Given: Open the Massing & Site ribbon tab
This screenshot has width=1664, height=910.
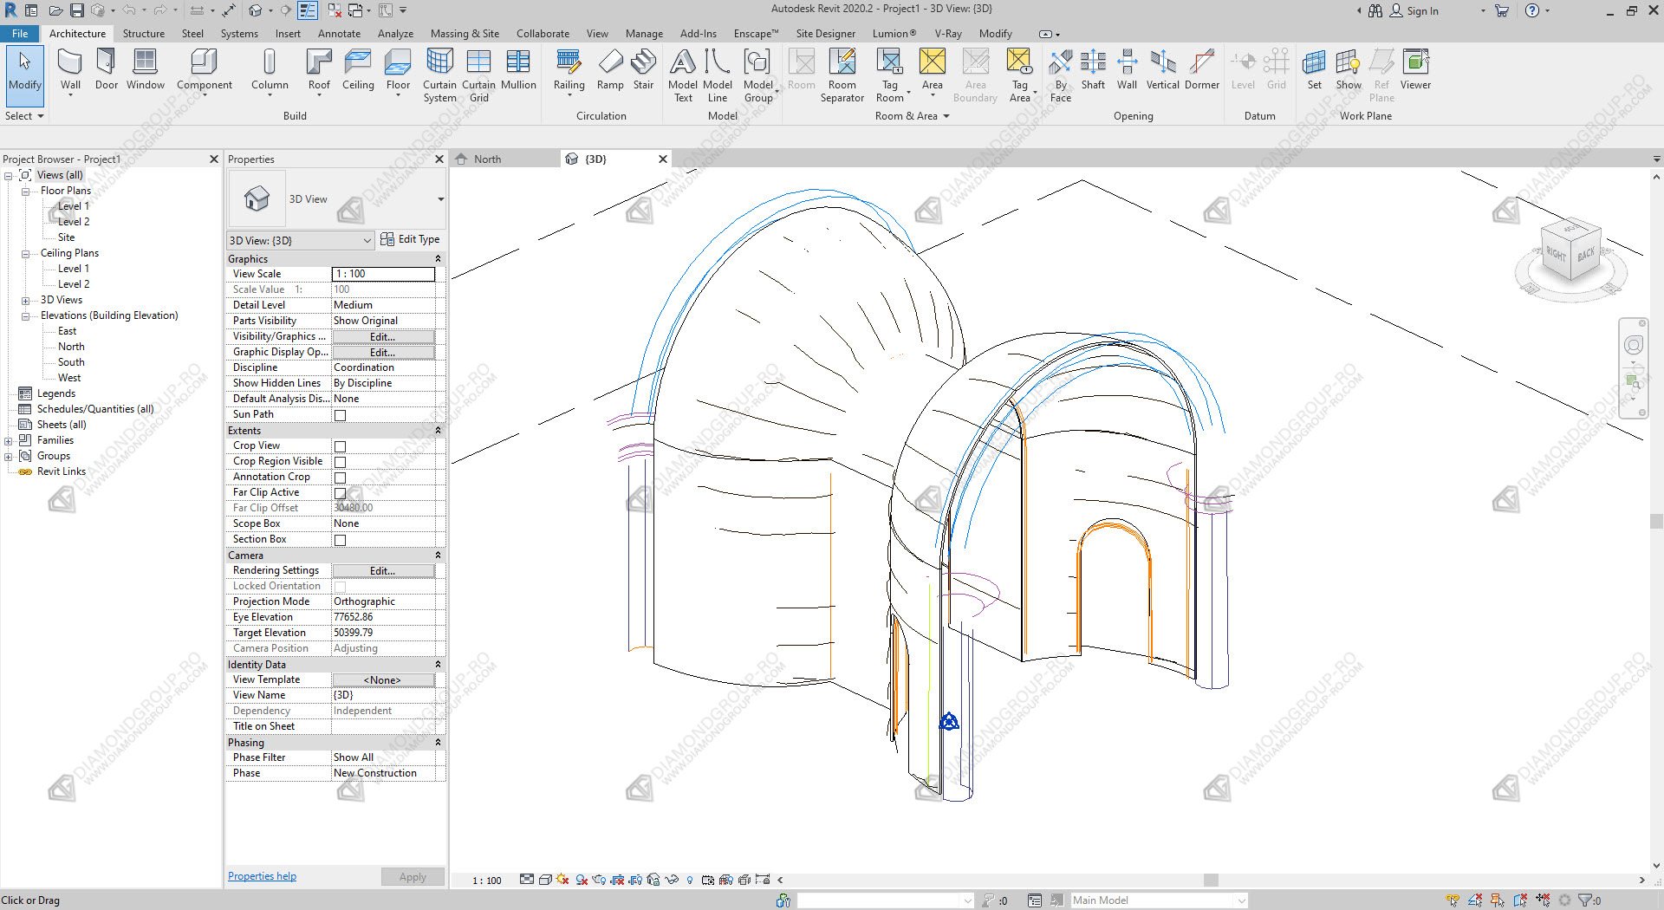Looking at the screenshot, I should (x=465, y=34).
